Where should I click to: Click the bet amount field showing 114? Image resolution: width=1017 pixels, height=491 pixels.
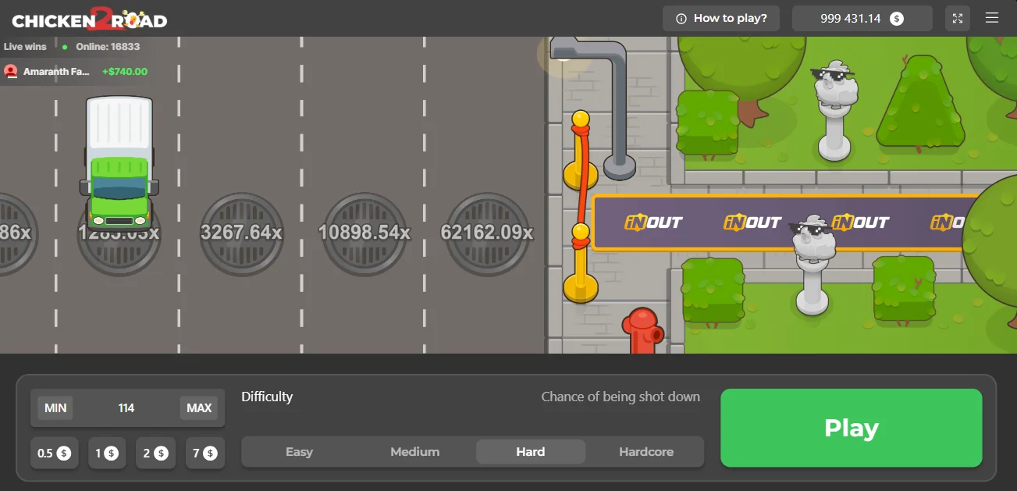(x=126, y=407)
